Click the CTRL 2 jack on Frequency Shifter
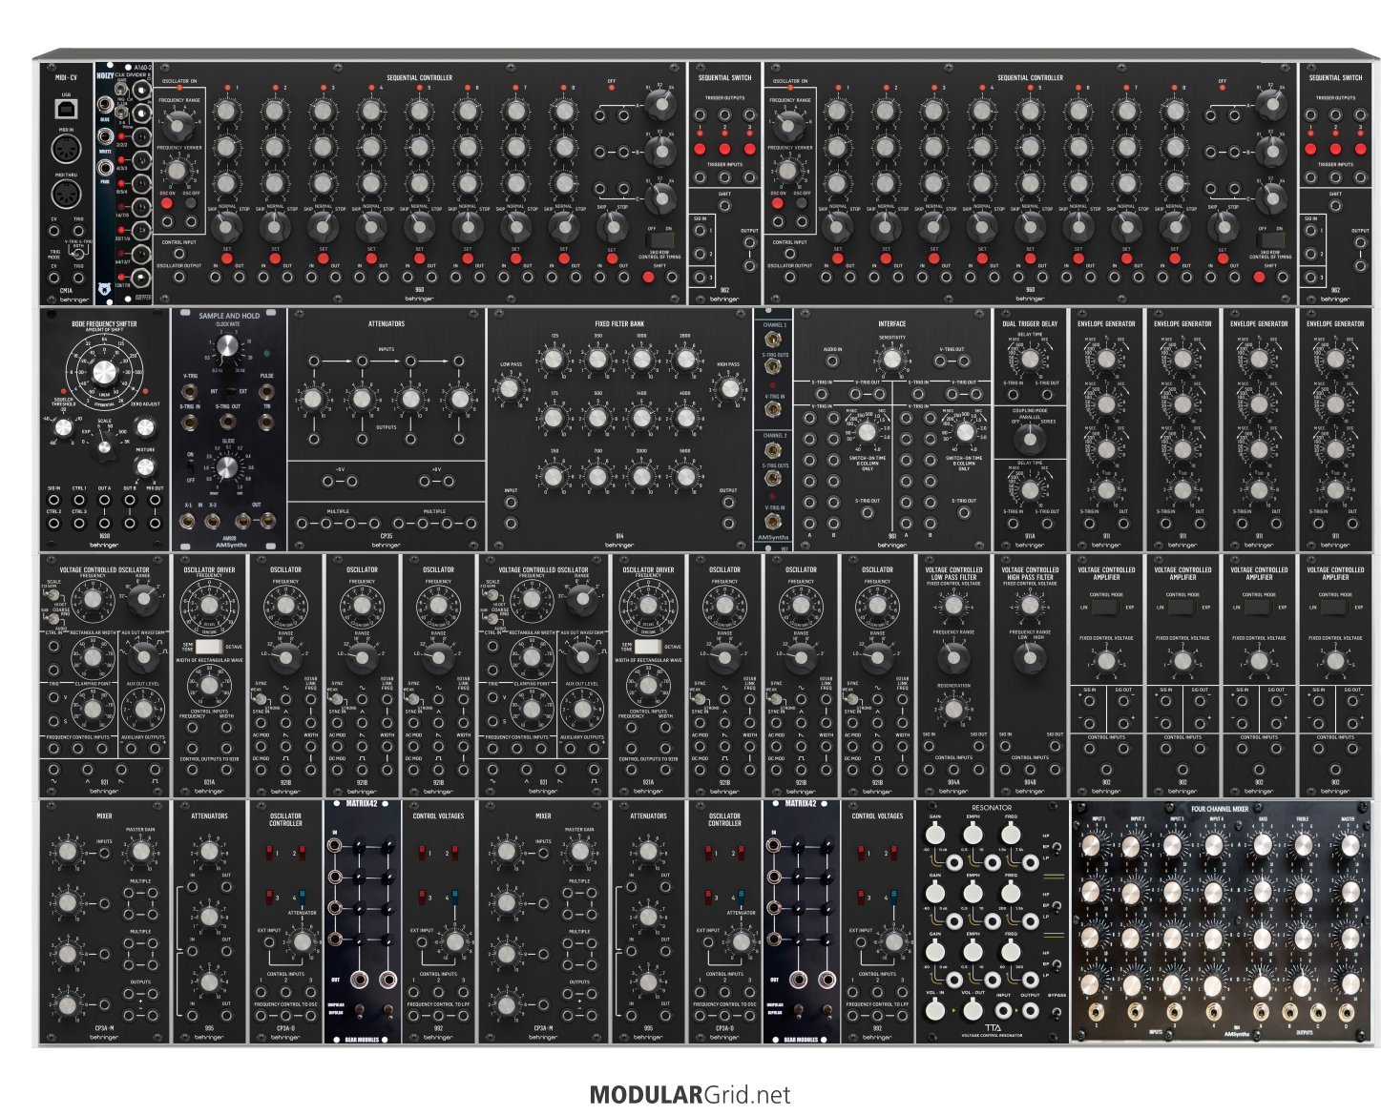1381x1115 pixels. pyautogui.click(x=53, y=523)
